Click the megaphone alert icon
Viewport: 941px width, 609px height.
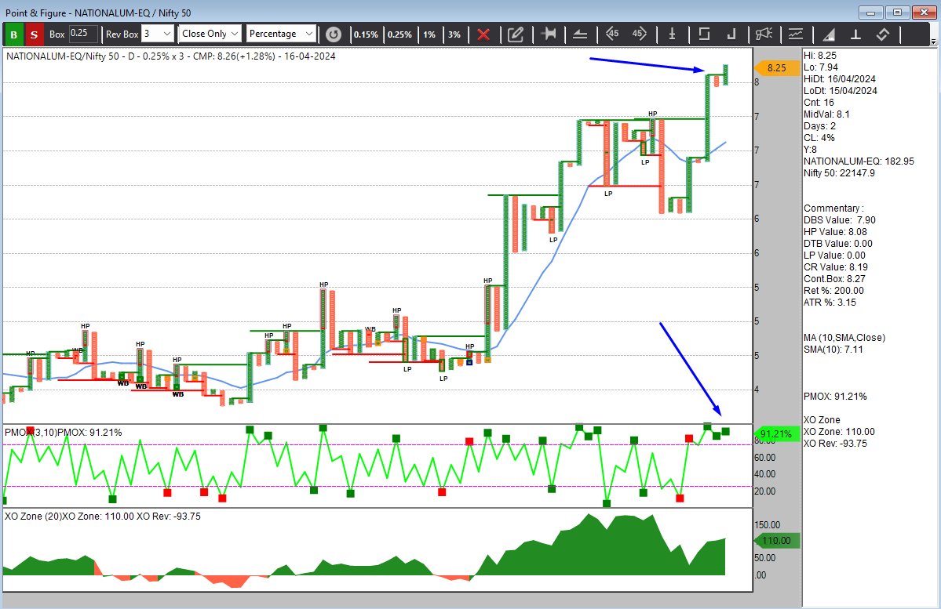pos(764,34)
